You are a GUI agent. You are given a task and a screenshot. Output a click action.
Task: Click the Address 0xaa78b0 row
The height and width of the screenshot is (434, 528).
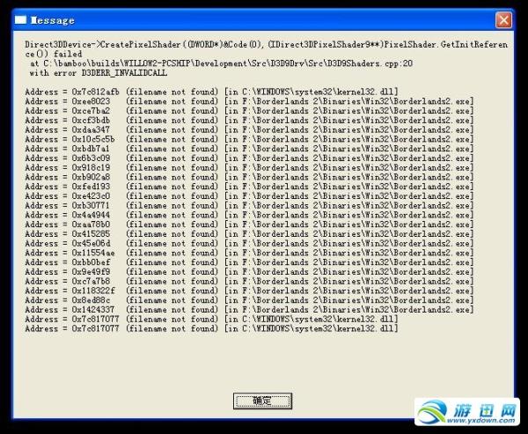point(249,224)
